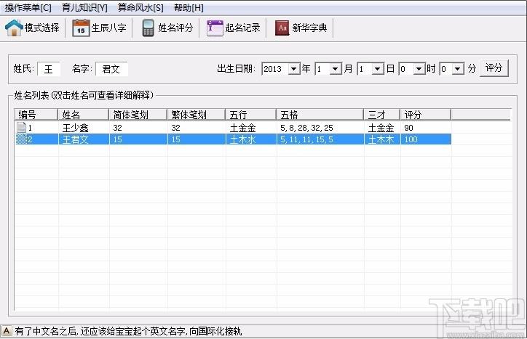Click document icon of row 2
This screenshot has height=339, width=527.
[21, 139]
